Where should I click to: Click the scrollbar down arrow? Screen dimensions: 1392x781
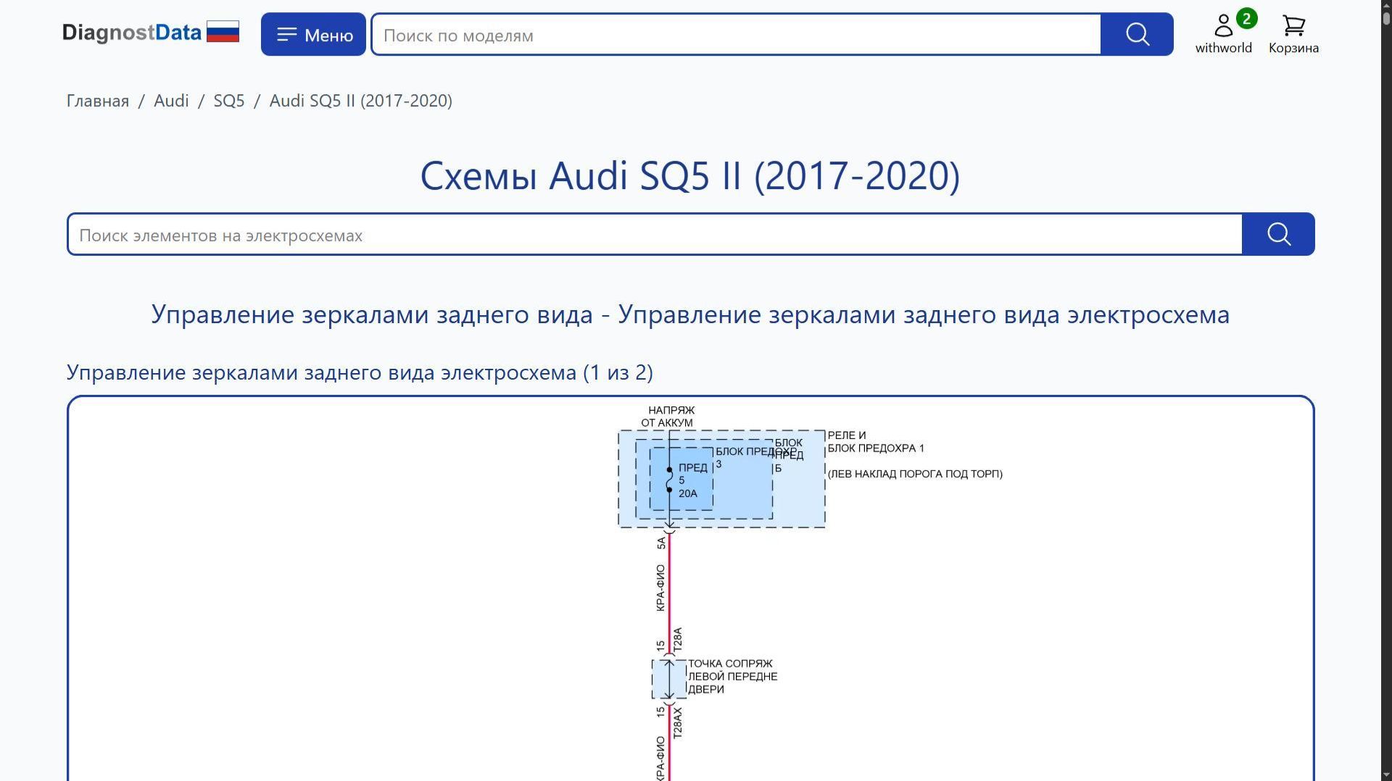click(x=1384, y=774)
